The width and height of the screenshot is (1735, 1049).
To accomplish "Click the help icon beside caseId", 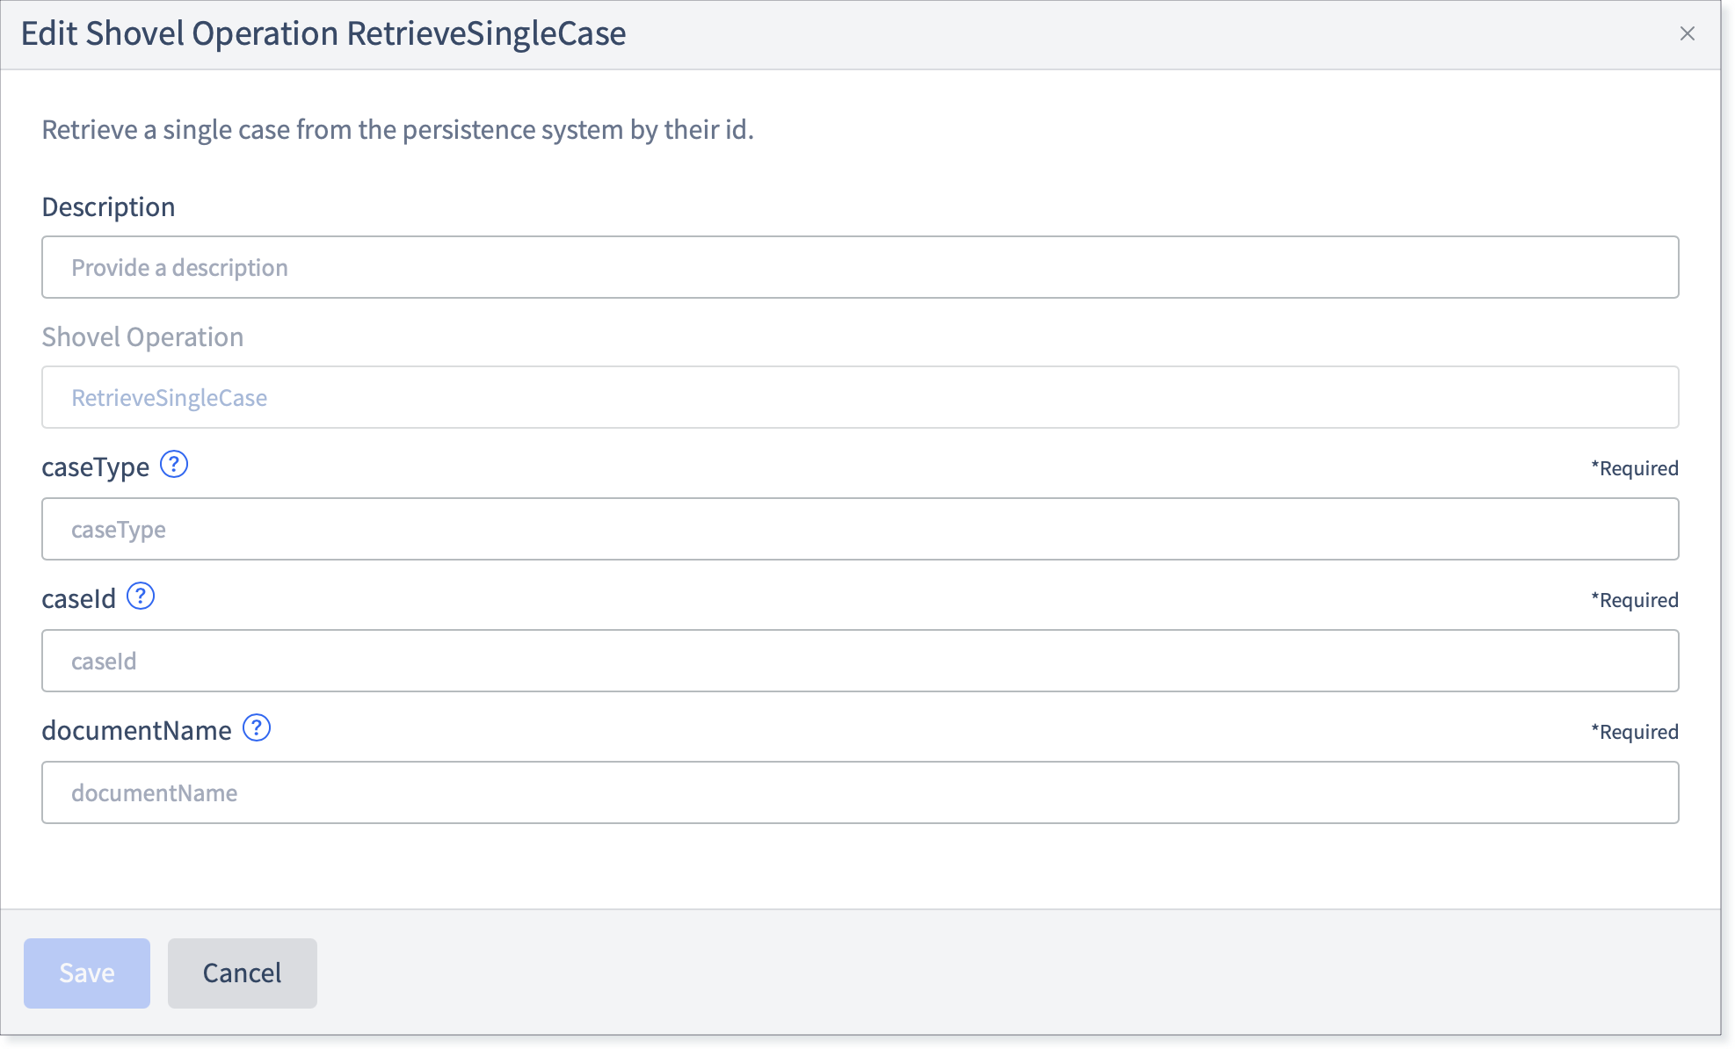I will coord(141,596).
